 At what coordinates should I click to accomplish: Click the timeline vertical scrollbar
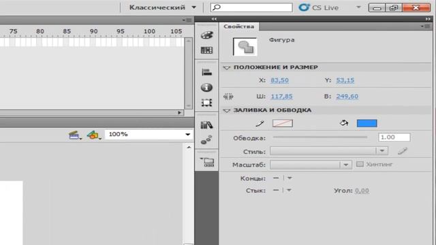[189, 73]
